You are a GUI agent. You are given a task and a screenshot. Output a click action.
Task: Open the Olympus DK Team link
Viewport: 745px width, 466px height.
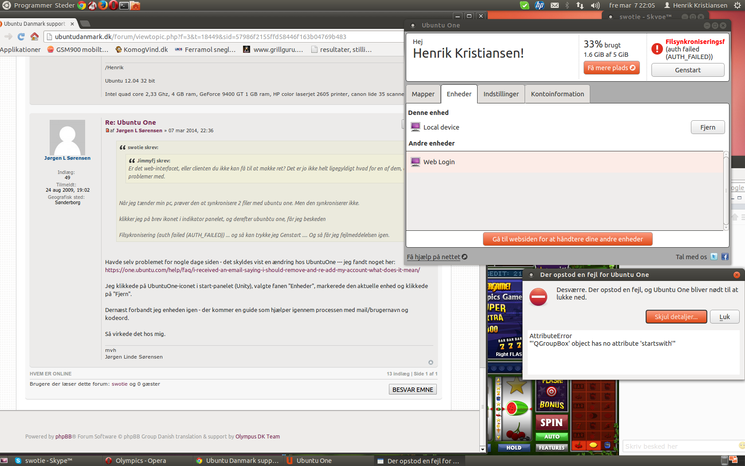coord(258,437)
